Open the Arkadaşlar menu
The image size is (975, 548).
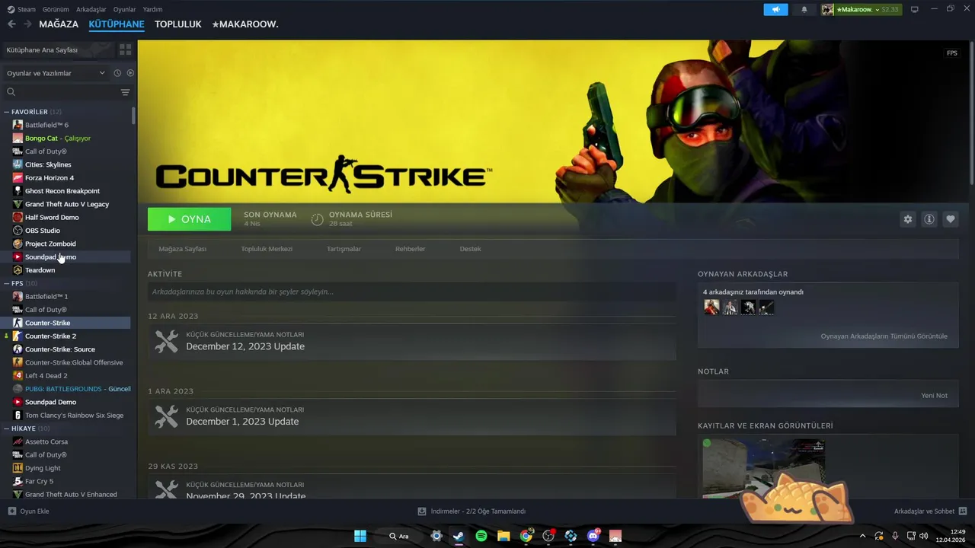click(91, 9)
